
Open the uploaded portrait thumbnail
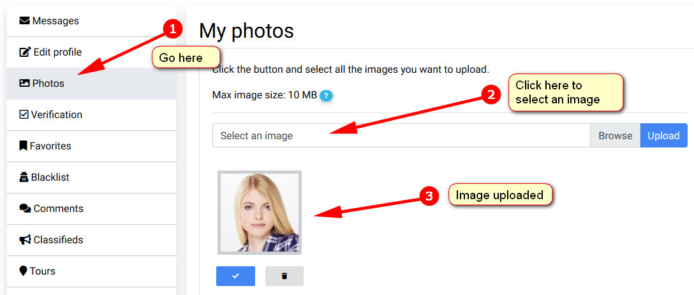pos(260,213)
